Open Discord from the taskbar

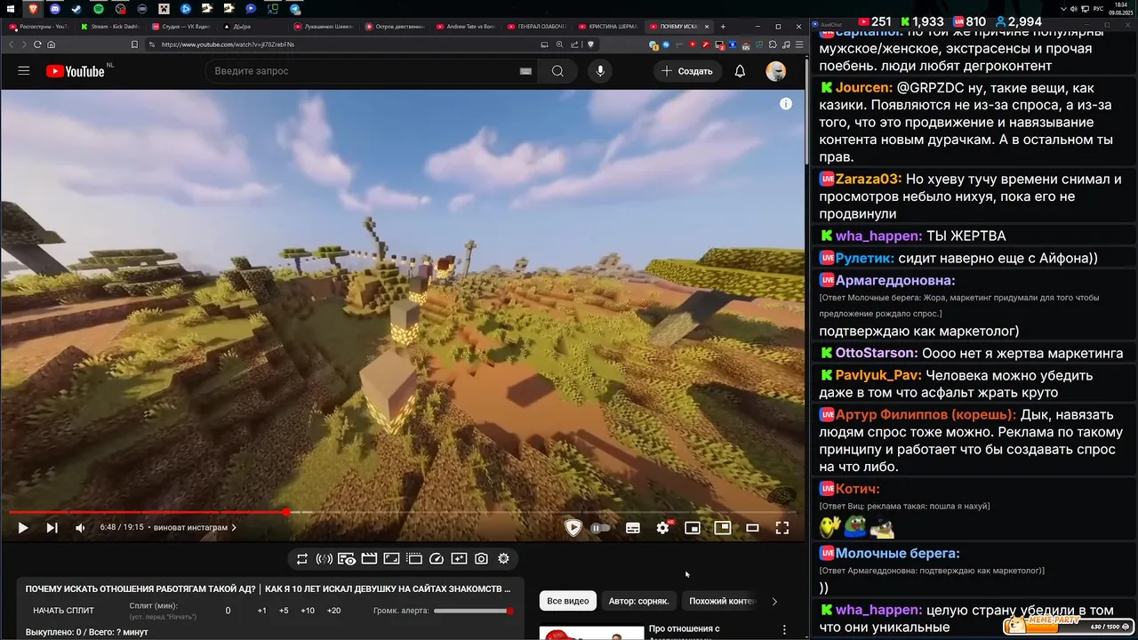click(x=54, y=8)
